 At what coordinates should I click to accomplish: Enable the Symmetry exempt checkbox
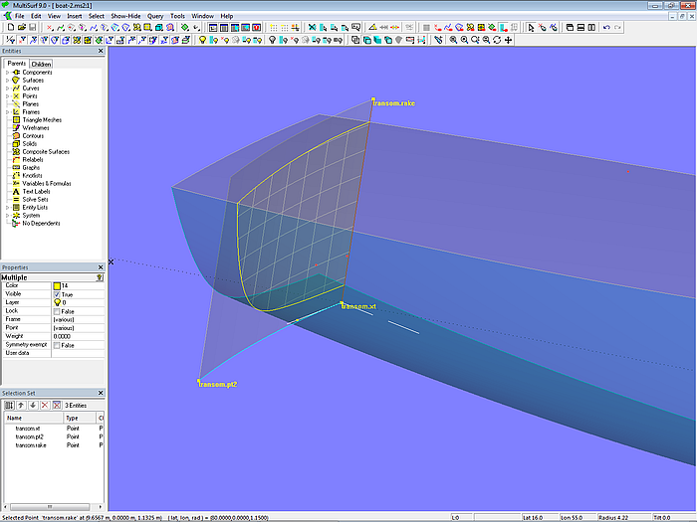click(55, 345)
